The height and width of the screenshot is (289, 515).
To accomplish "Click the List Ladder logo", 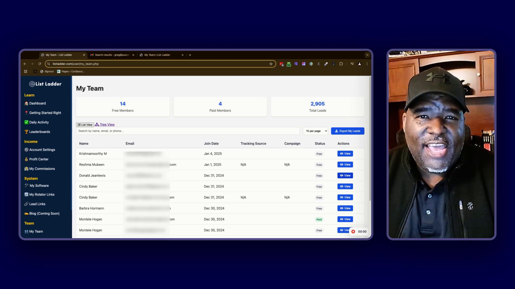I will pyautogui.click(x=45, y=84).
